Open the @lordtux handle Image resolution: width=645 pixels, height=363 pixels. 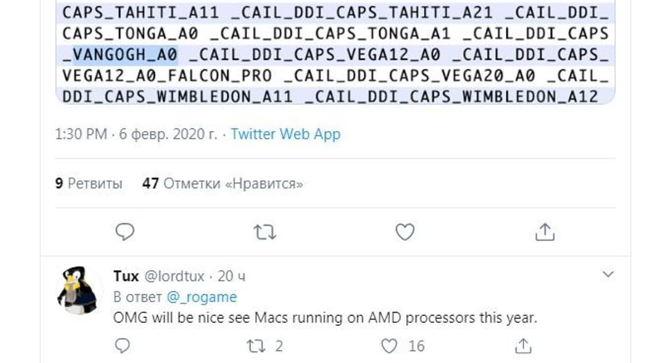tap(174, 276)
